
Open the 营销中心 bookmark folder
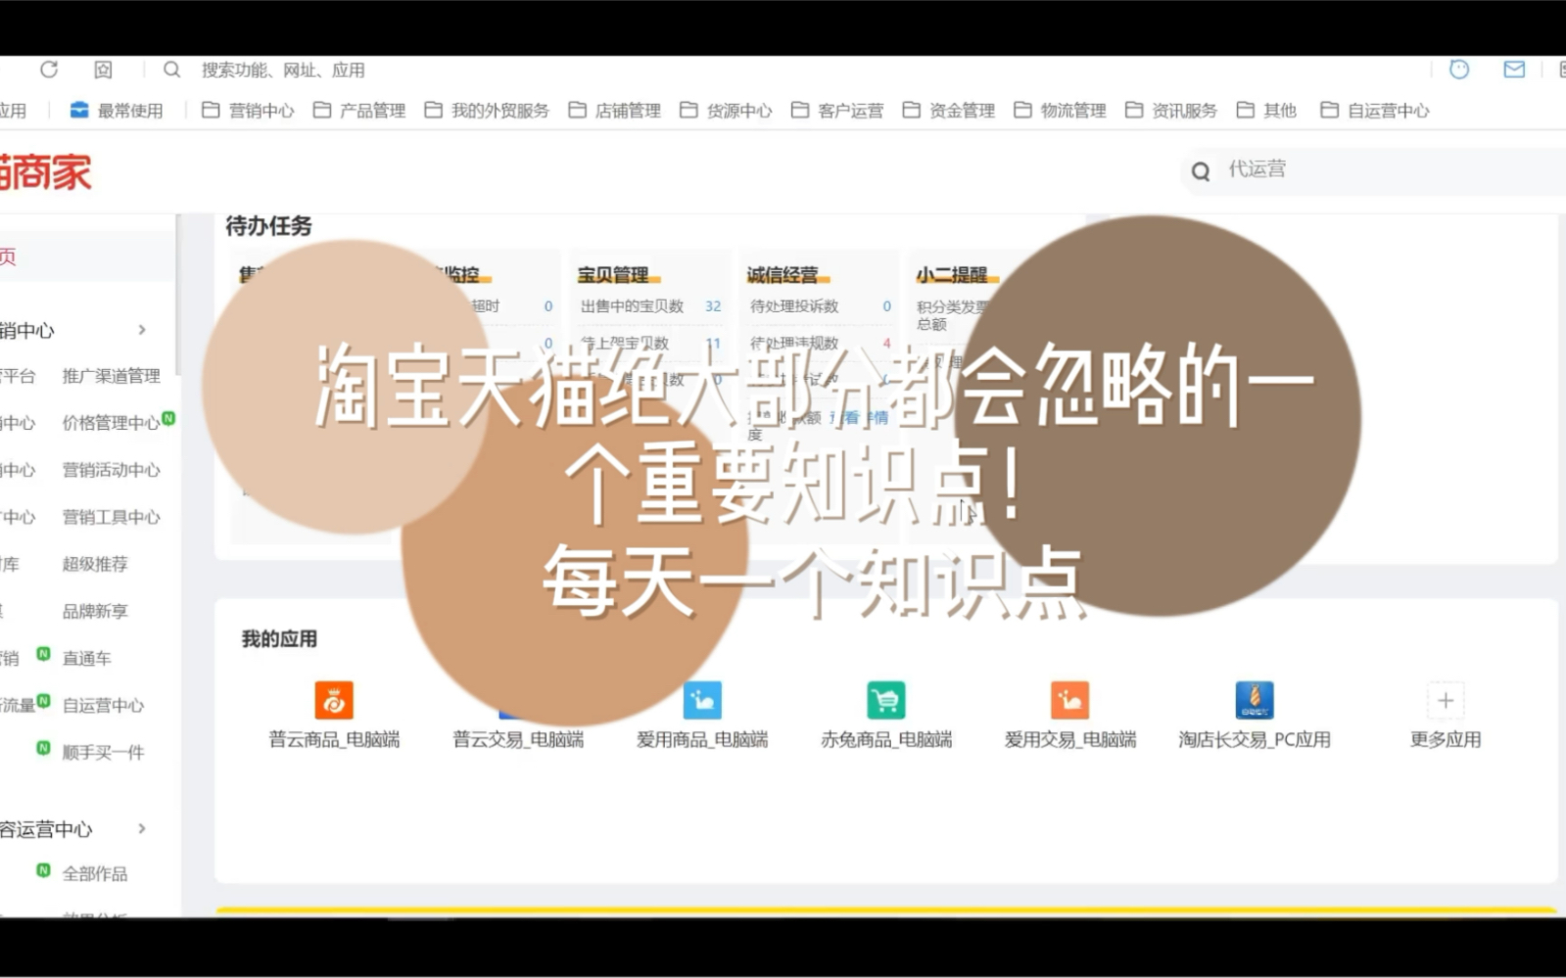tap(248, 111)
